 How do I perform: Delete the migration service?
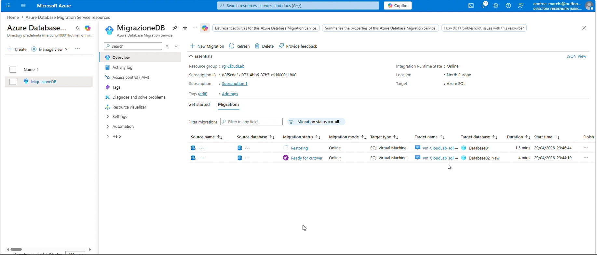click(264, 46)
